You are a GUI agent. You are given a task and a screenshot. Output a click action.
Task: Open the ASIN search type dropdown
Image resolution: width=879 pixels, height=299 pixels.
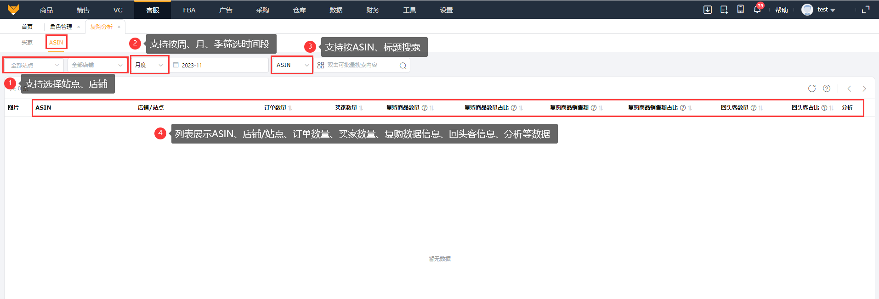tap(292, 65)
